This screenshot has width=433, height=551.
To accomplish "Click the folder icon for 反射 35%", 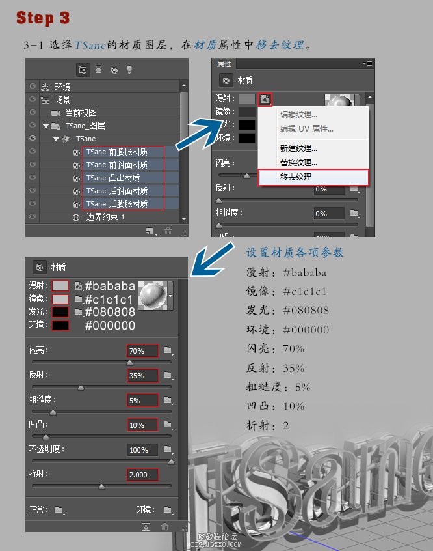I will click(x=168, y=375).
